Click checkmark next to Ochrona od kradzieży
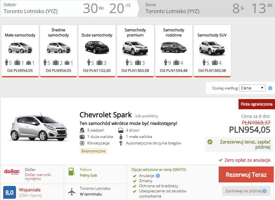275x200 pixels. (x=135, y=186)
